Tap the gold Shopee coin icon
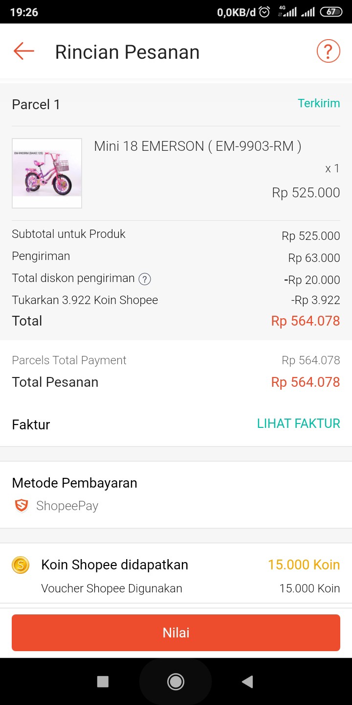352x705 pixels. pos(21,565)
